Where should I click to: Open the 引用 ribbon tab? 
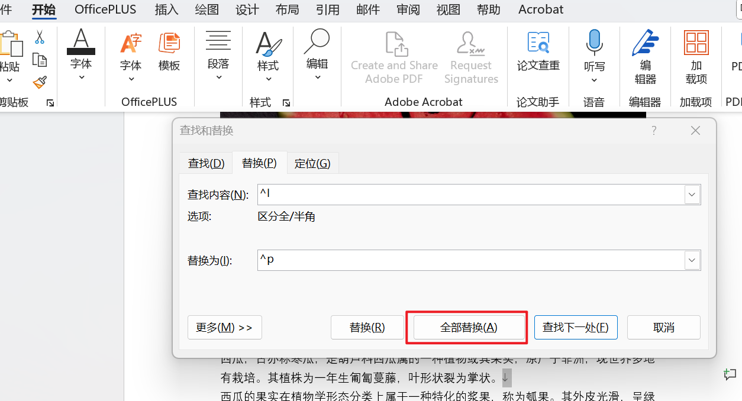[x=328, y=9]
